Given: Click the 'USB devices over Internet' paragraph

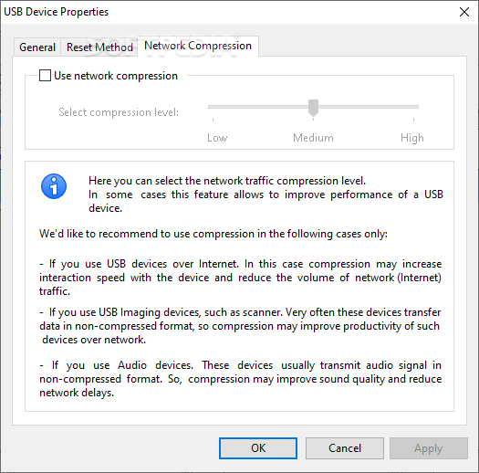Looking at the screenshot, I should coord(241,278).
